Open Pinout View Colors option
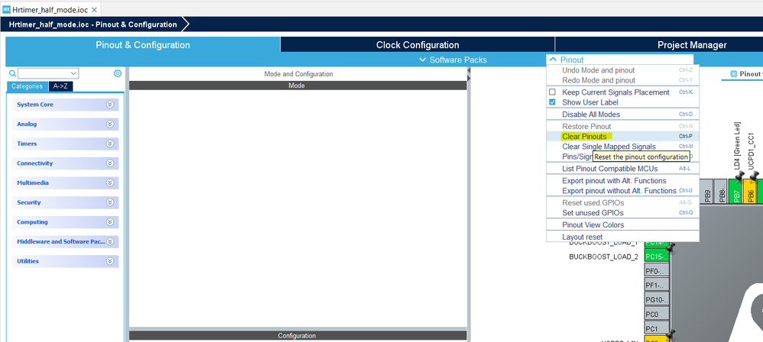Screen dimensions: 763x342 pos(622,225)
